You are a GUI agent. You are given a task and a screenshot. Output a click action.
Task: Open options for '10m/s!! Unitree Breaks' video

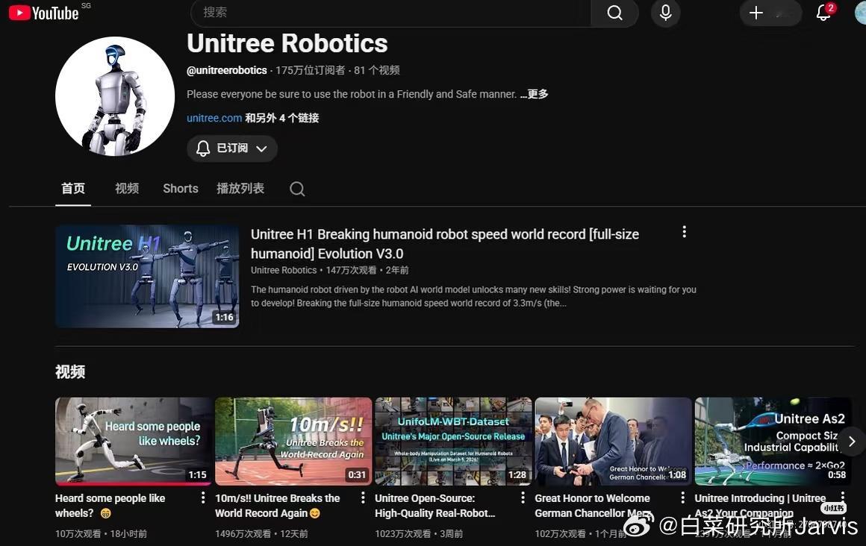coord(363,498)
